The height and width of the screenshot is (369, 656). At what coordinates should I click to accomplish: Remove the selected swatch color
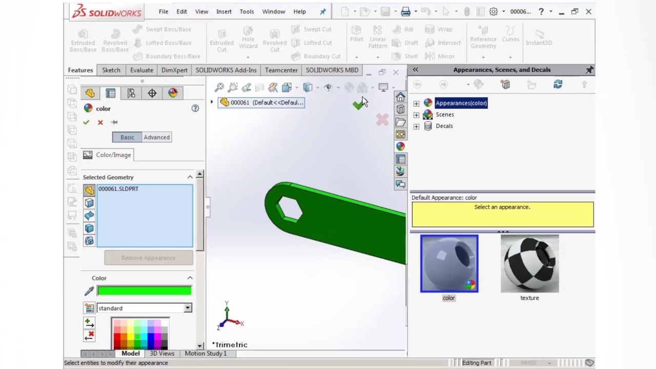pyautogui.click(x=89, y=336)
